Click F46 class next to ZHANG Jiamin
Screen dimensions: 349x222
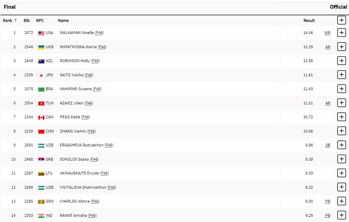click(x=91, y=131)
